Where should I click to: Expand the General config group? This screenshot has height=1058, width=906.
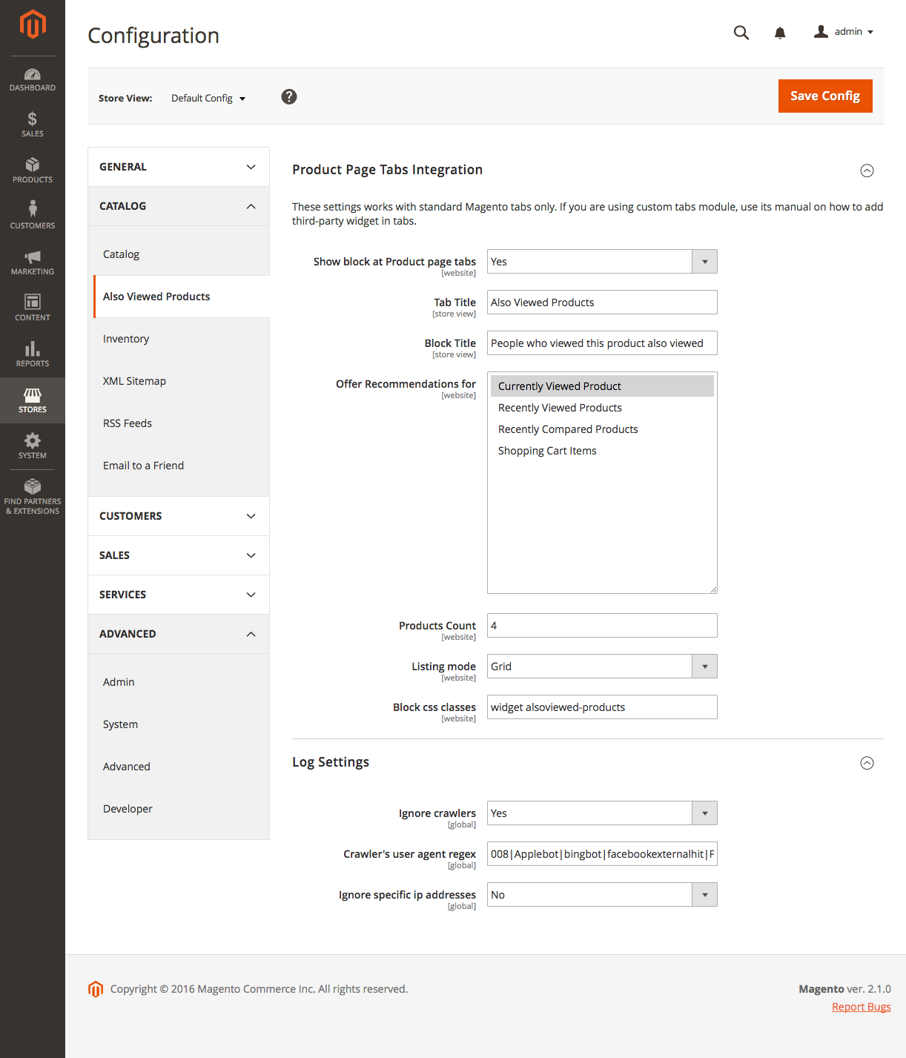pyautogui.click(x=179, y=167)
